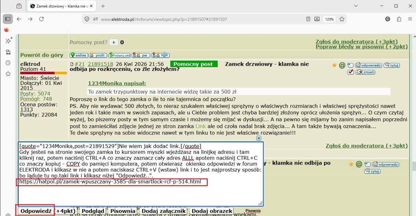
Task: Click Dodaj obrazek button
Action: click(x=211, y=211)
